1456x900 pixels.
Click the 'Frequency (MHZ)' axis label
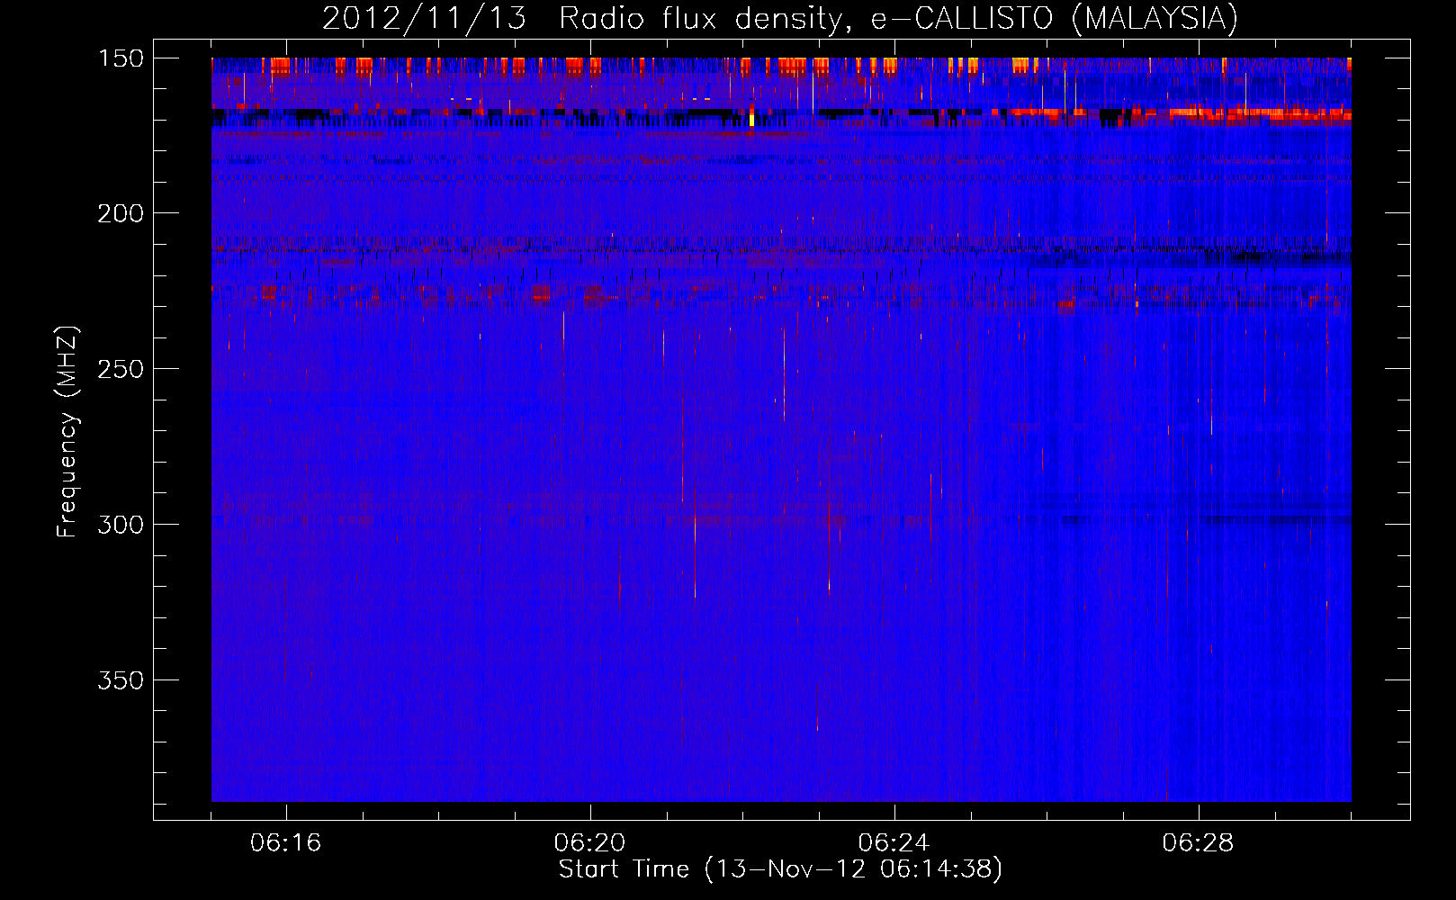point(67,431)
